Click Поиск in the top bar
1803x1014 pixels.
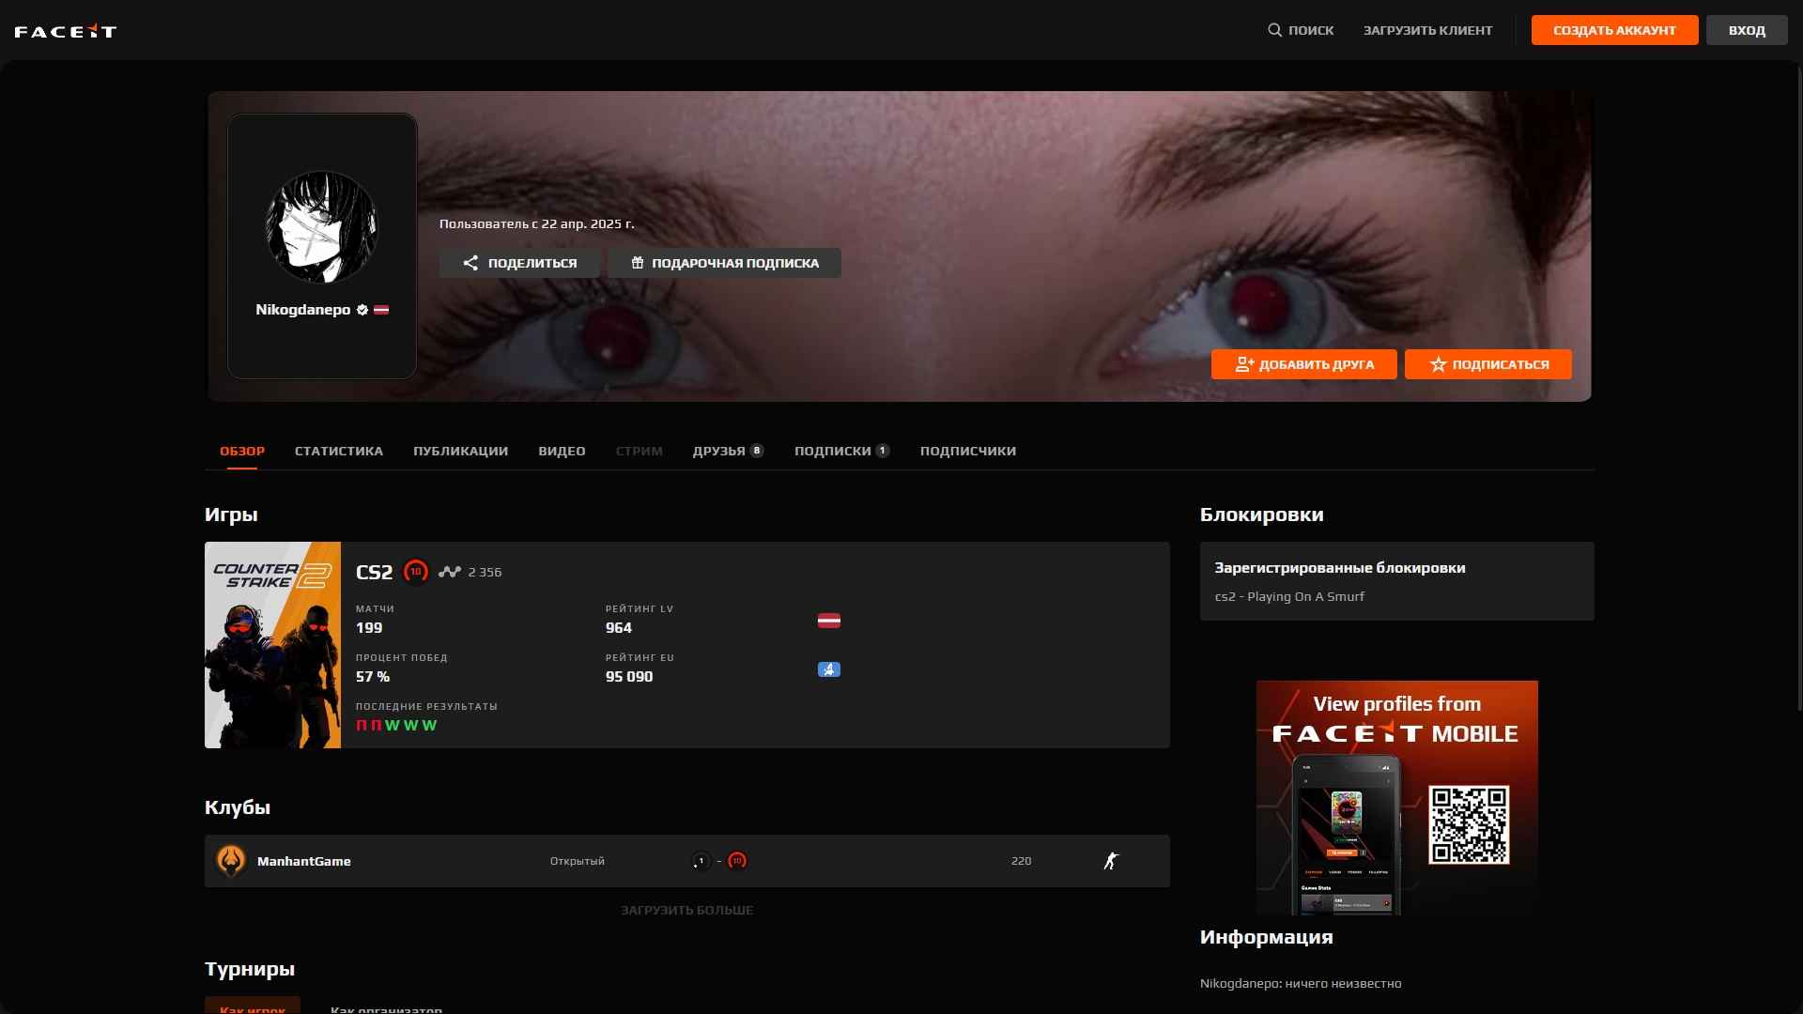coord(1301,30)
